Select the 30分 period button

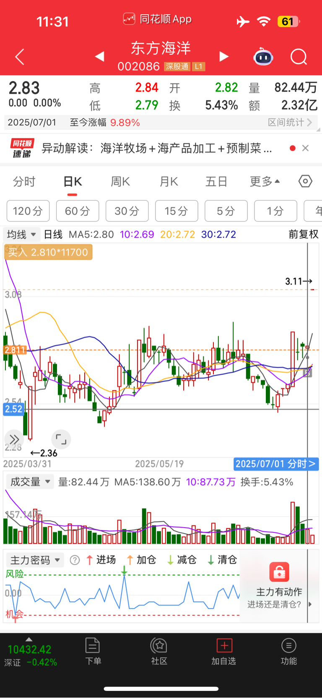tap(127, 211)
